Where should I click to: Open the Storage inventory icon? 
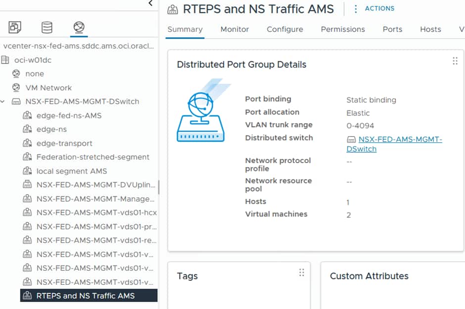[47, 27]
